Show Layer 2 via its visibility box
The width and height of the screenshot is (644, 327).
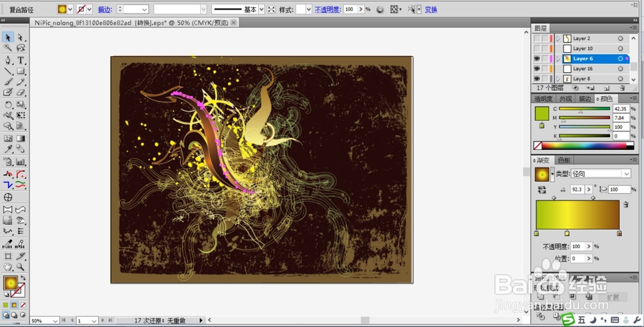pos(536,38)
